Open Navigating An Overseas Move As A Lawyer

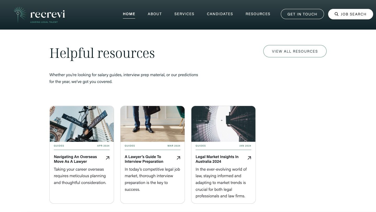point(75,159)
